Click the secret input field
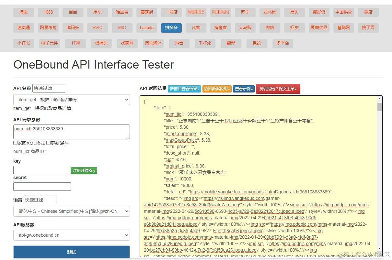 pos(42,187)
